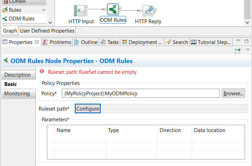Select the Description properties tab

pos(19,75)
